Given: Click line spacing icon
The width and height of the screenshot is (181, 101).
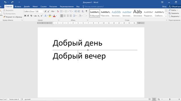Looking at the screenshot, I should click(x=75, y=16).
